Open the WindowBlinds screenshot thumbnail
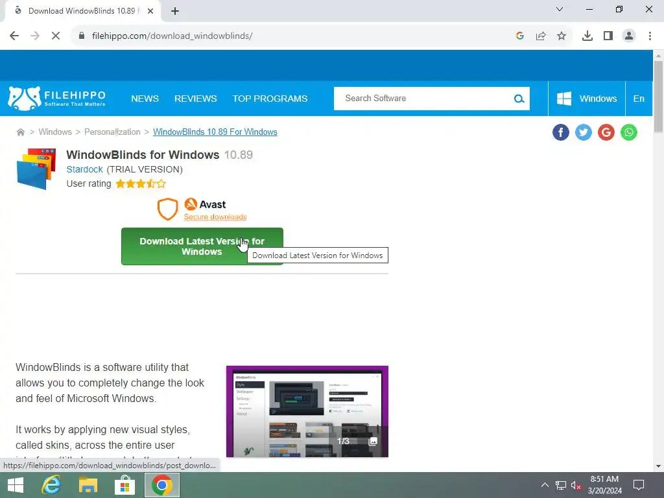The width and height of the screenshot is (664, 498). (307, 411)
